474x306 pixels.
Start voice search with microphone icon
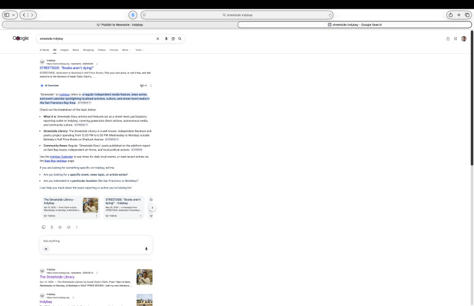click(x=166, y=39)
